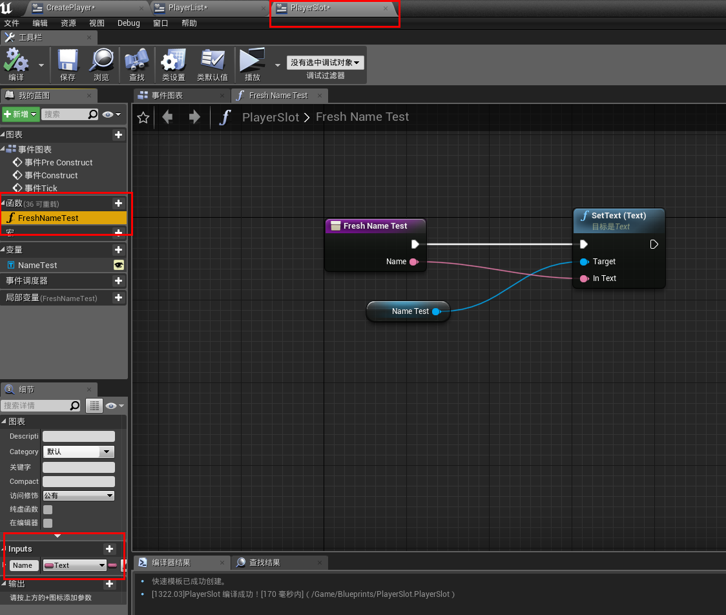Open the 没有选中调试对象 debug dropdown
The width and height of the screenshot is (726, 615).
(325, 63)
